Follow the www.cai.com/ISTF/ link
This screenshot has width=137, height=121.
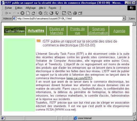(x=79, y=78)
